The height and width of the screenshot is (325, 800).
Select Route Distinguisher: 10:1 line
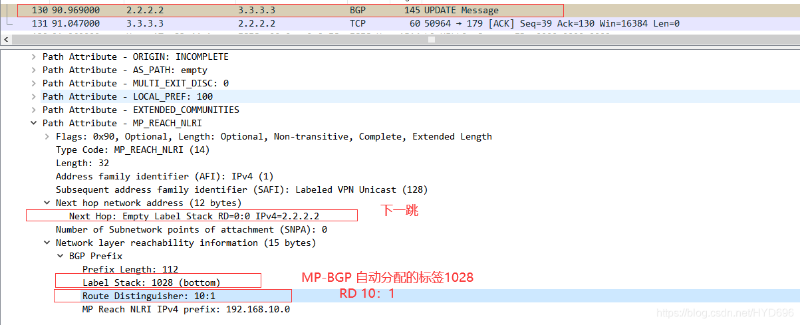pyautogui.click(x=148, y=296)
